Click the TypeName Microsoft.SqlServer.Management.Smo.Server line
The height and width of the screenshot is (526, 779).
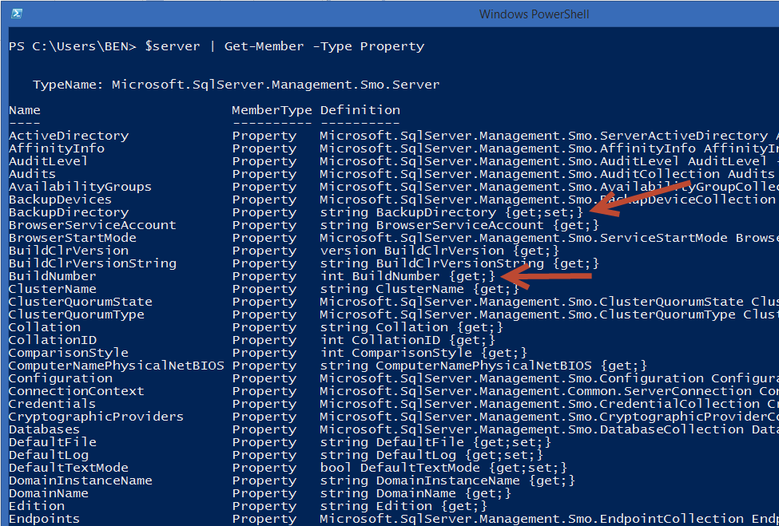tap(236, 85)
